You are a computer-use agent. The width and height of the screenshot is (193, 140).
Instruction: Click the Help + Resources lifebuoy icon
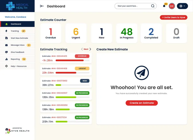[x=7, y=66]
